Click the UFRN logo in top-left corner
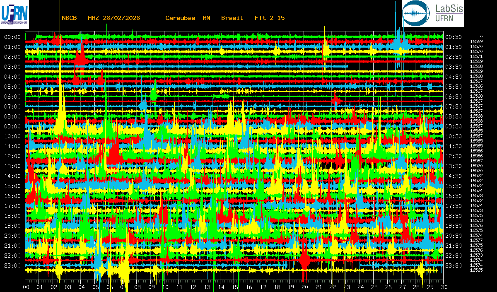Viewport: 497px width, 292px height. [14, 14]
